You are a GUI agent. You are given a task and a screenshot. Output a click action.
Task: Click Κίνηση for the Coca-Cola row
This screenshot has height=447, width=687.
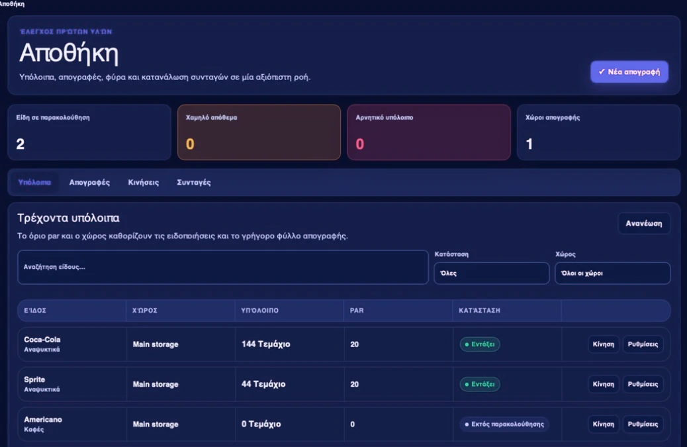pyautogui.click(x=604, y=344)
